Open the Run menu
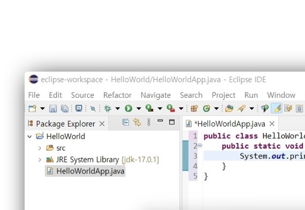 point(251,95)
